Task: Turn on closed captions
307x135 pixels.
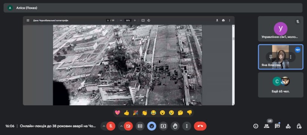Action: (x=140, y=126)
